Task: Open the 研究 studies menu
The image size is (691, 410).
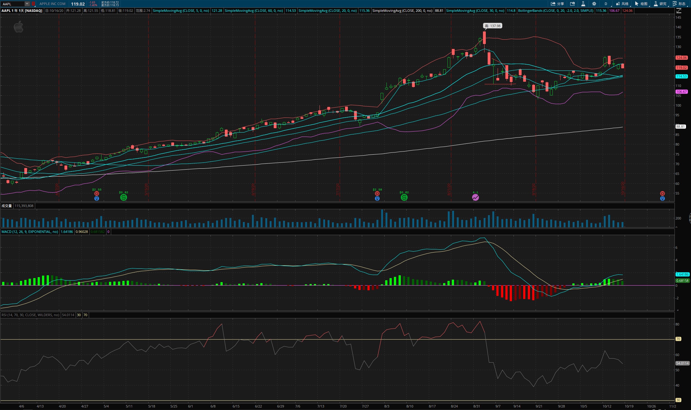Action: [660, 4]
